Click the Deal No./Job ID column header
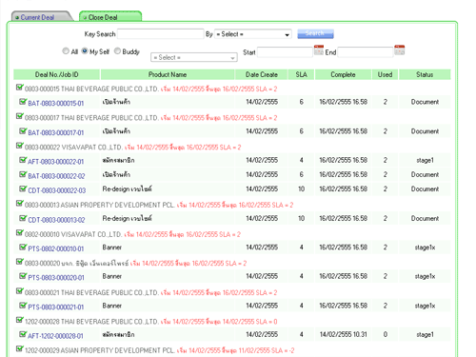 click(x=57, y=74)
